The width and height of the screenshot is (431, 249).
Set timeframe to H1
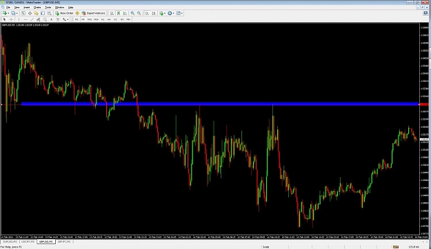pyautogui.click(x=103, y=19)
